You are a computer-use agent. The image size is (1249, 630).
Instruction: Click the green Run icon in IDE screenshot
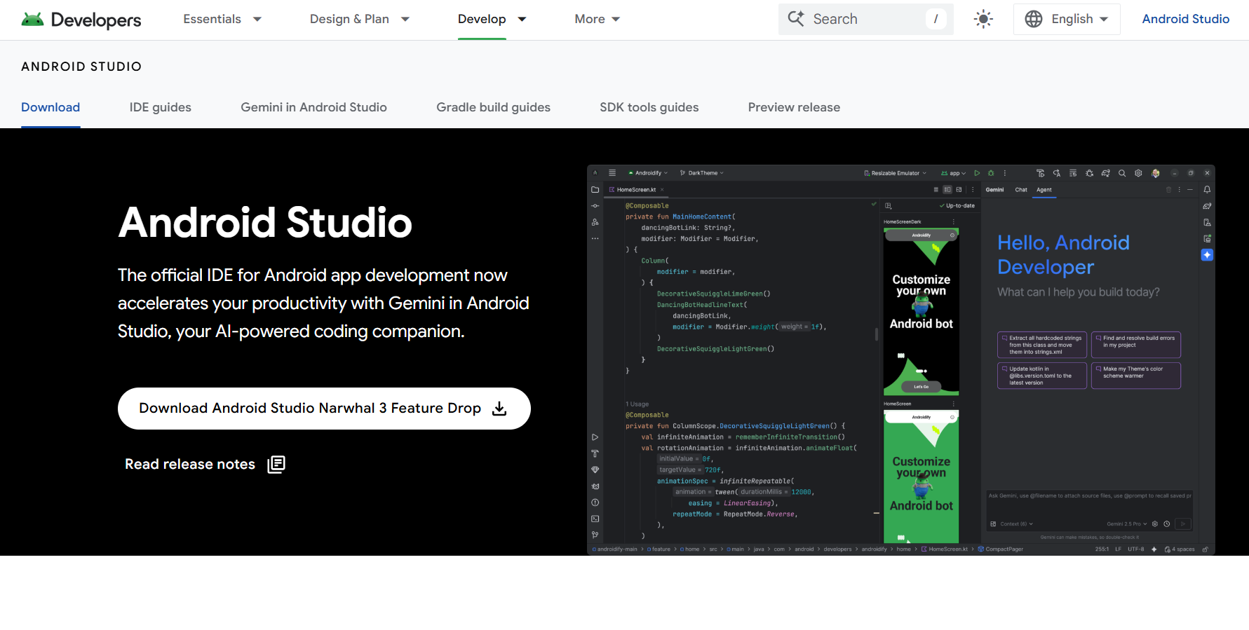977,173
